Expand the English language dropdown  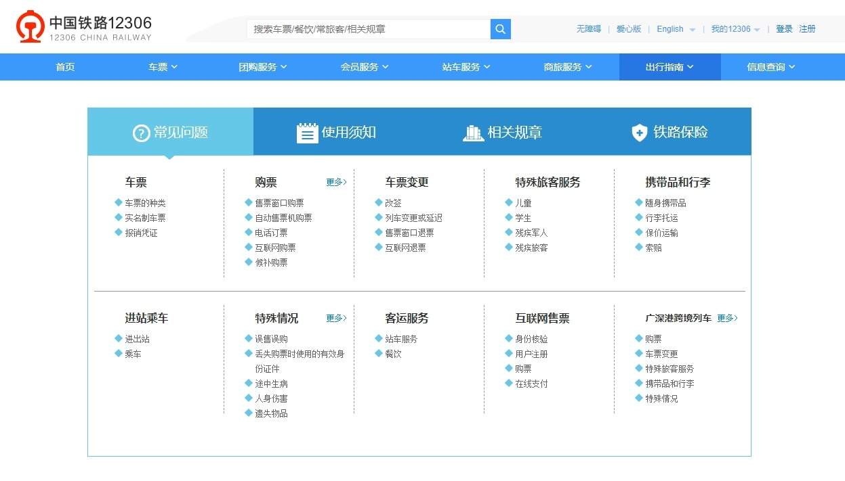click(x=675, y=29)
